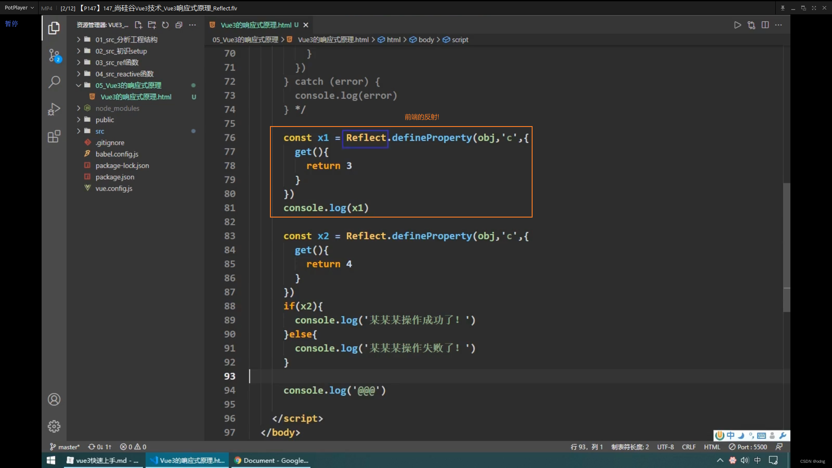Click the line and column indicator 行 93, 列 1

587,447
